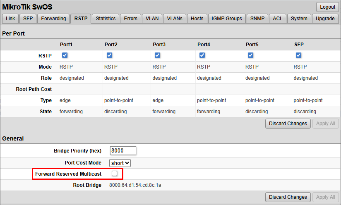Toggle RSTP checkbox for SFP port
The image size is (341, 205).
pos(299,55)
